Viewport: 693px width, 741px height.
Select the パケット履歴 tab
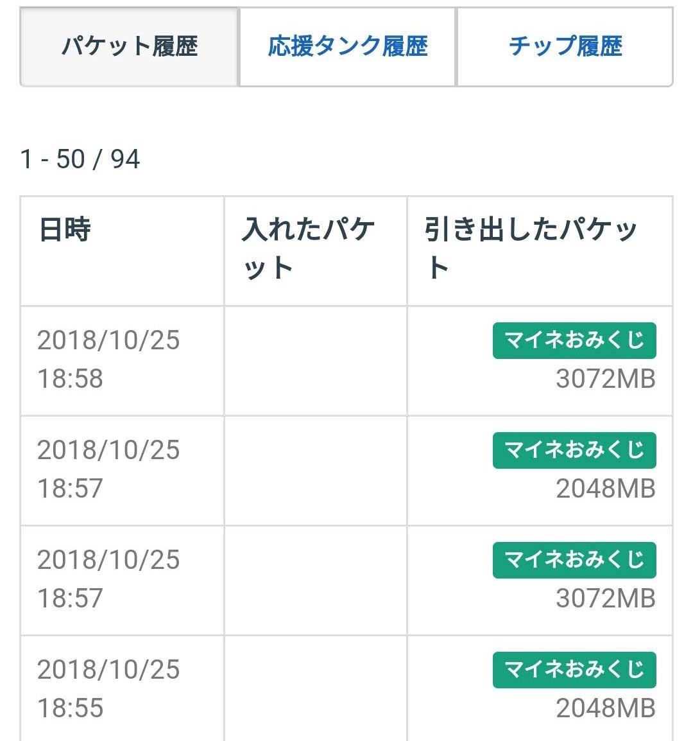pos(130,47)
